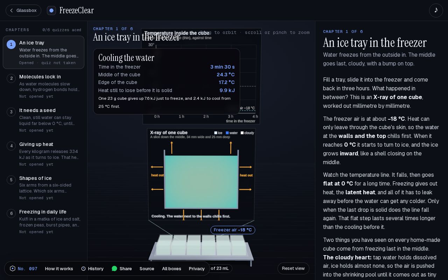Click the Share link
This screenshot has width=448, height=280.
[x=122, y=268]
